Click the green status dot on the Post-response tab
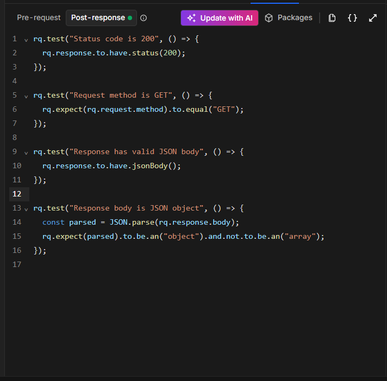This screenshot has height=381, width=387. (x=130, y=18)
